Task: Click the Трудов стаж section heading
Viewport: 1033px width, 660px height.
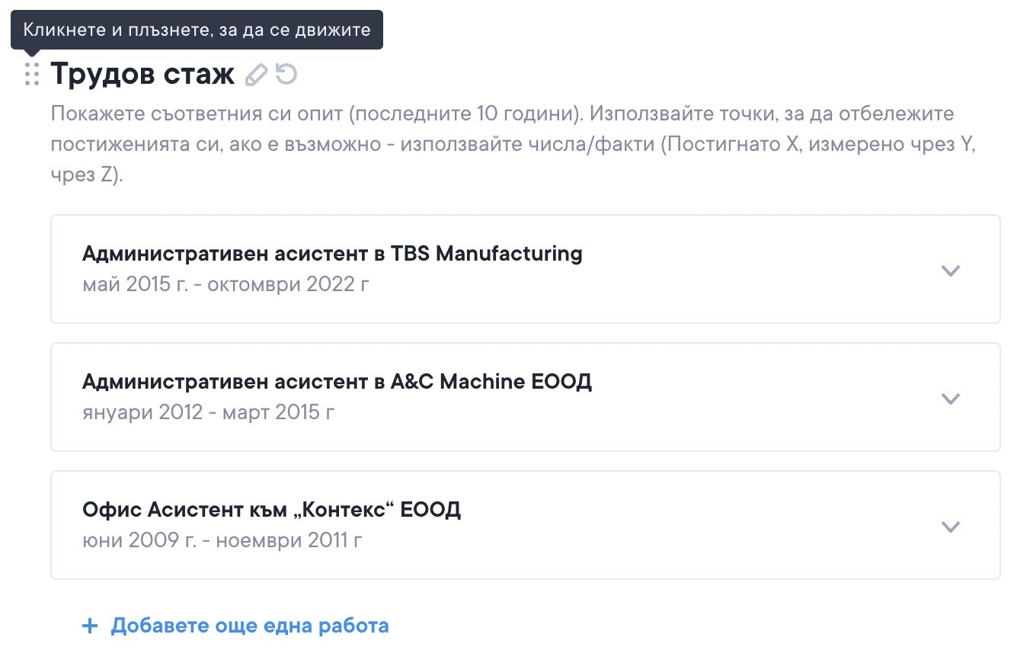Action: (x=142, y=74)
